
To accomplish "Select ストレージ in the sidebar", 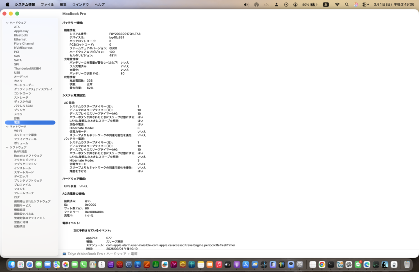I will pos(21,97).
